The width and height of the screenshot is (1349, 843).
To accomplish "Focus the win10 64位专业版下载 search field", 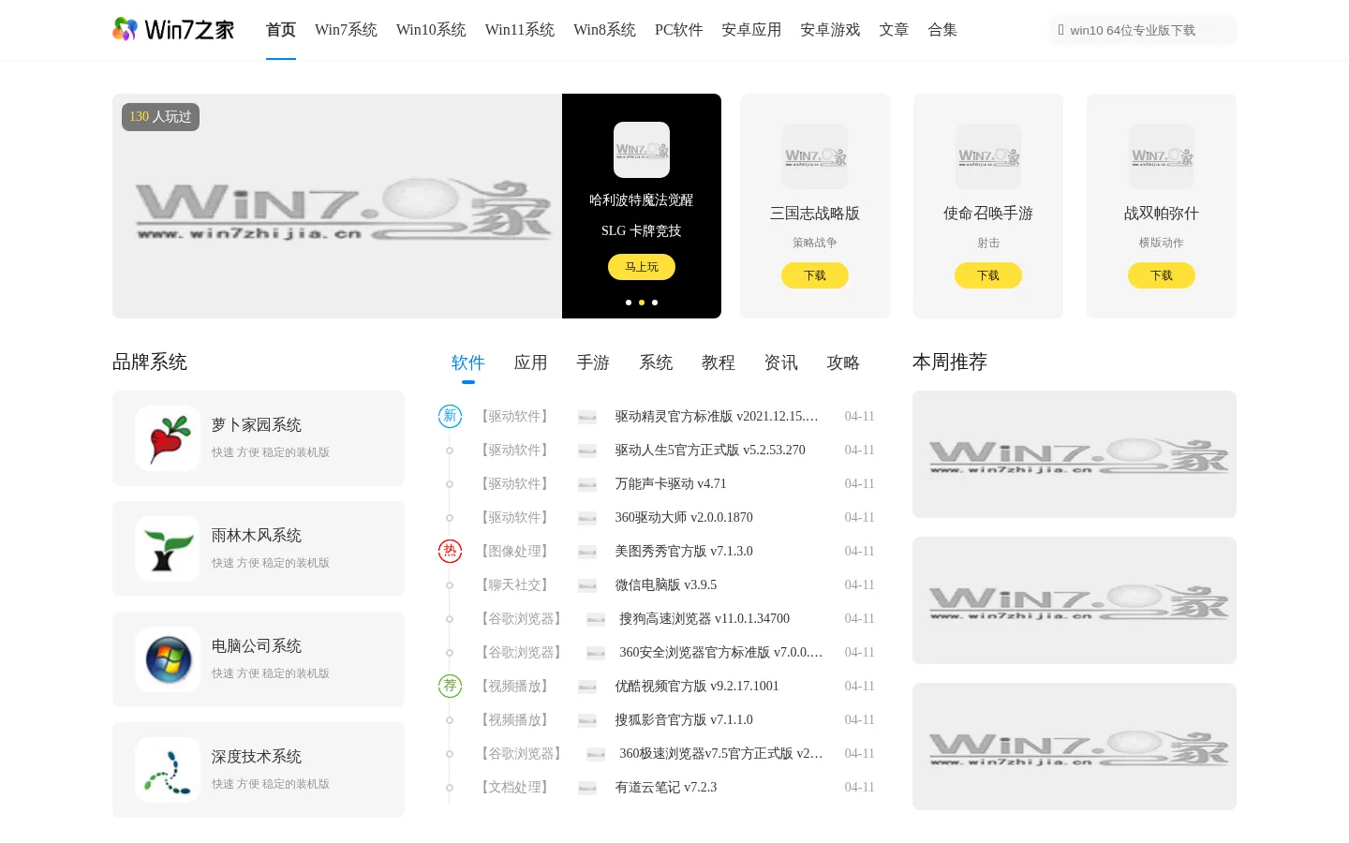I will [1143, 30].
